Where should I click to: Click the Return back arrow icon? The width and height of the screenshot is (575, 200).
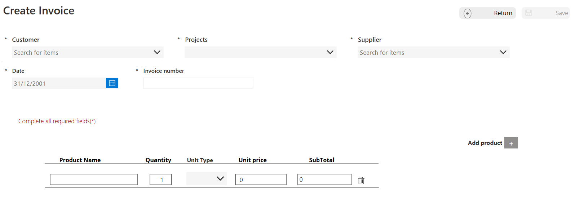pos(468,13)
